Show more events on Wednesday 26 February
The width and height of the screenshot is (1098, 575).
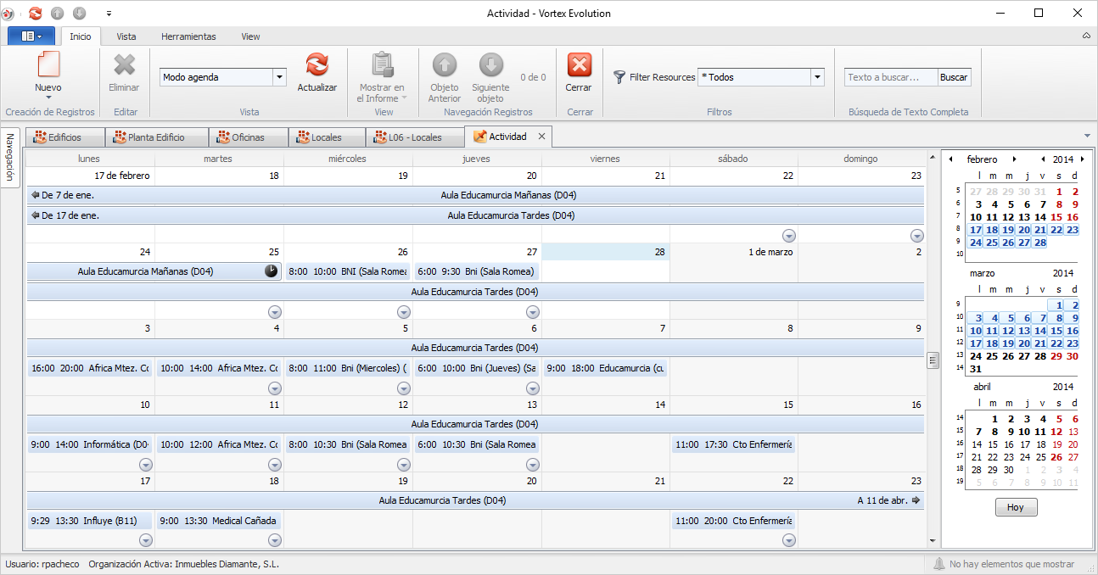pyautogui.click(x=403, y=312)
